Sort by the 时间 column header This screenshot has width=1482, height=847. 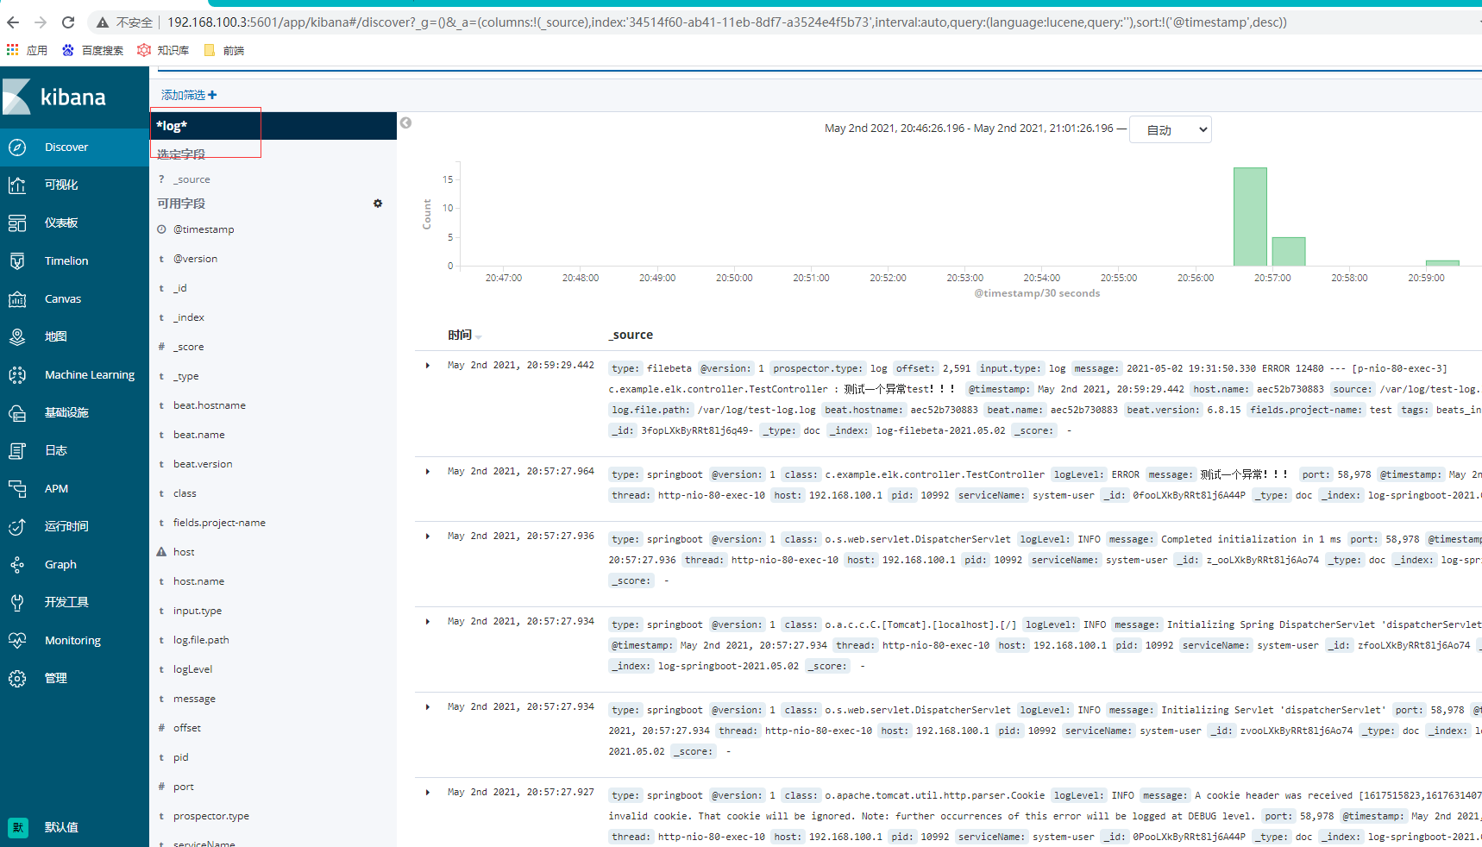click(x=464, y=335)
